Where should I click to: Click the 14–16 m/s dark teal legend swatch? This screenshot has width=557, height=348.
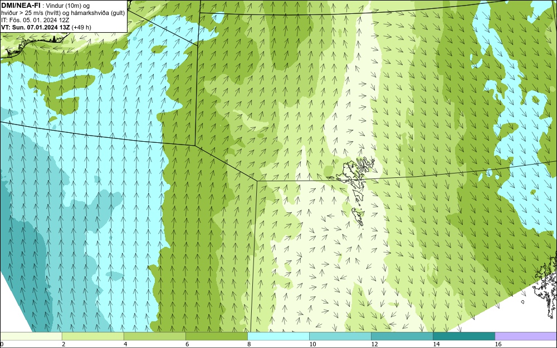coord(463,336)
